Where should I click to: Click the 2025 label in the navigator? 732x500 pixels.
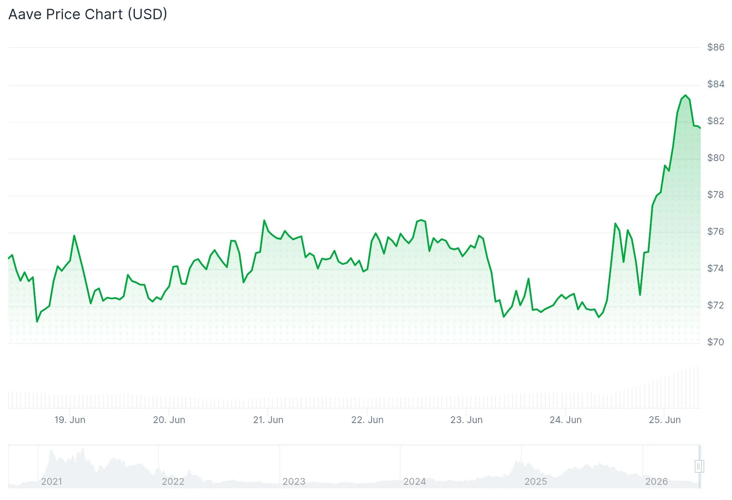[536, 482]
